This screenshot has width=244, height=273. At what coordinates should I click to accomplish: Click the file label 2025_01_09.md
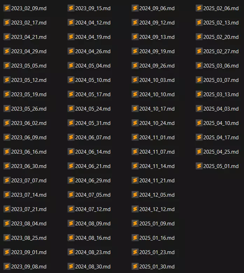[157, 224]
